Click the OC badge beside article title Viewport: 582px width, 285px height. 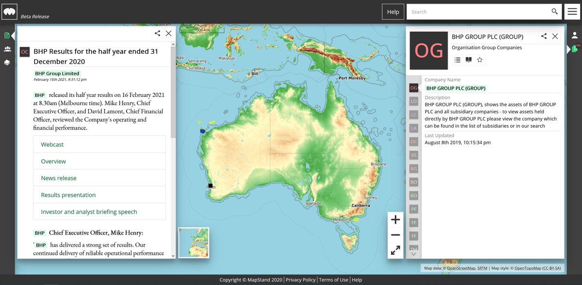25,52
